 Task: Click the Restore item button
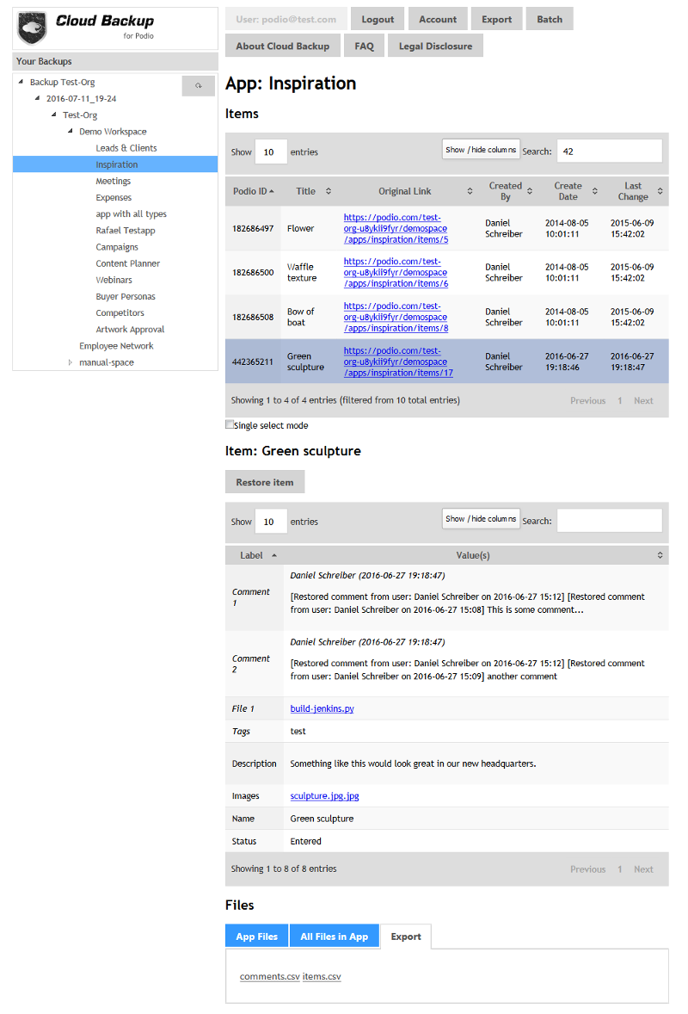[265, 482]
